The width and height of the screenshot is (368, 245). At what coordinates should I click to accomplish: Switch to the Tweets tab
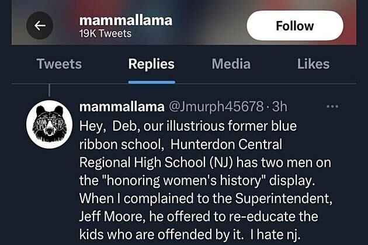(59, 64)
